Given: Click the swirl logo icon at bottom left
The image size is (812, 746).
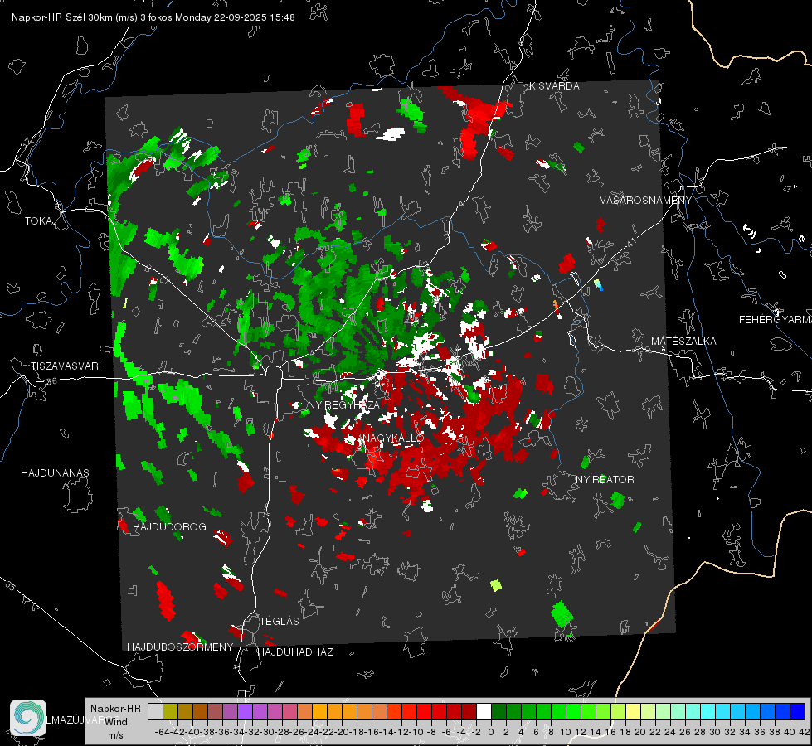Looking at the screenshot, I should [x=28, y=718].
